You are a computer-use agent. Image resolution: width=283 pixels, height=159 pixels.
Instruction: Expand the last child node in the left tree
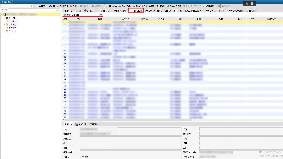(x=4, y=31)
